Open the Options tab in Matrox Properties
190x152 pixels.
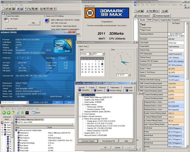coord(98,90)
